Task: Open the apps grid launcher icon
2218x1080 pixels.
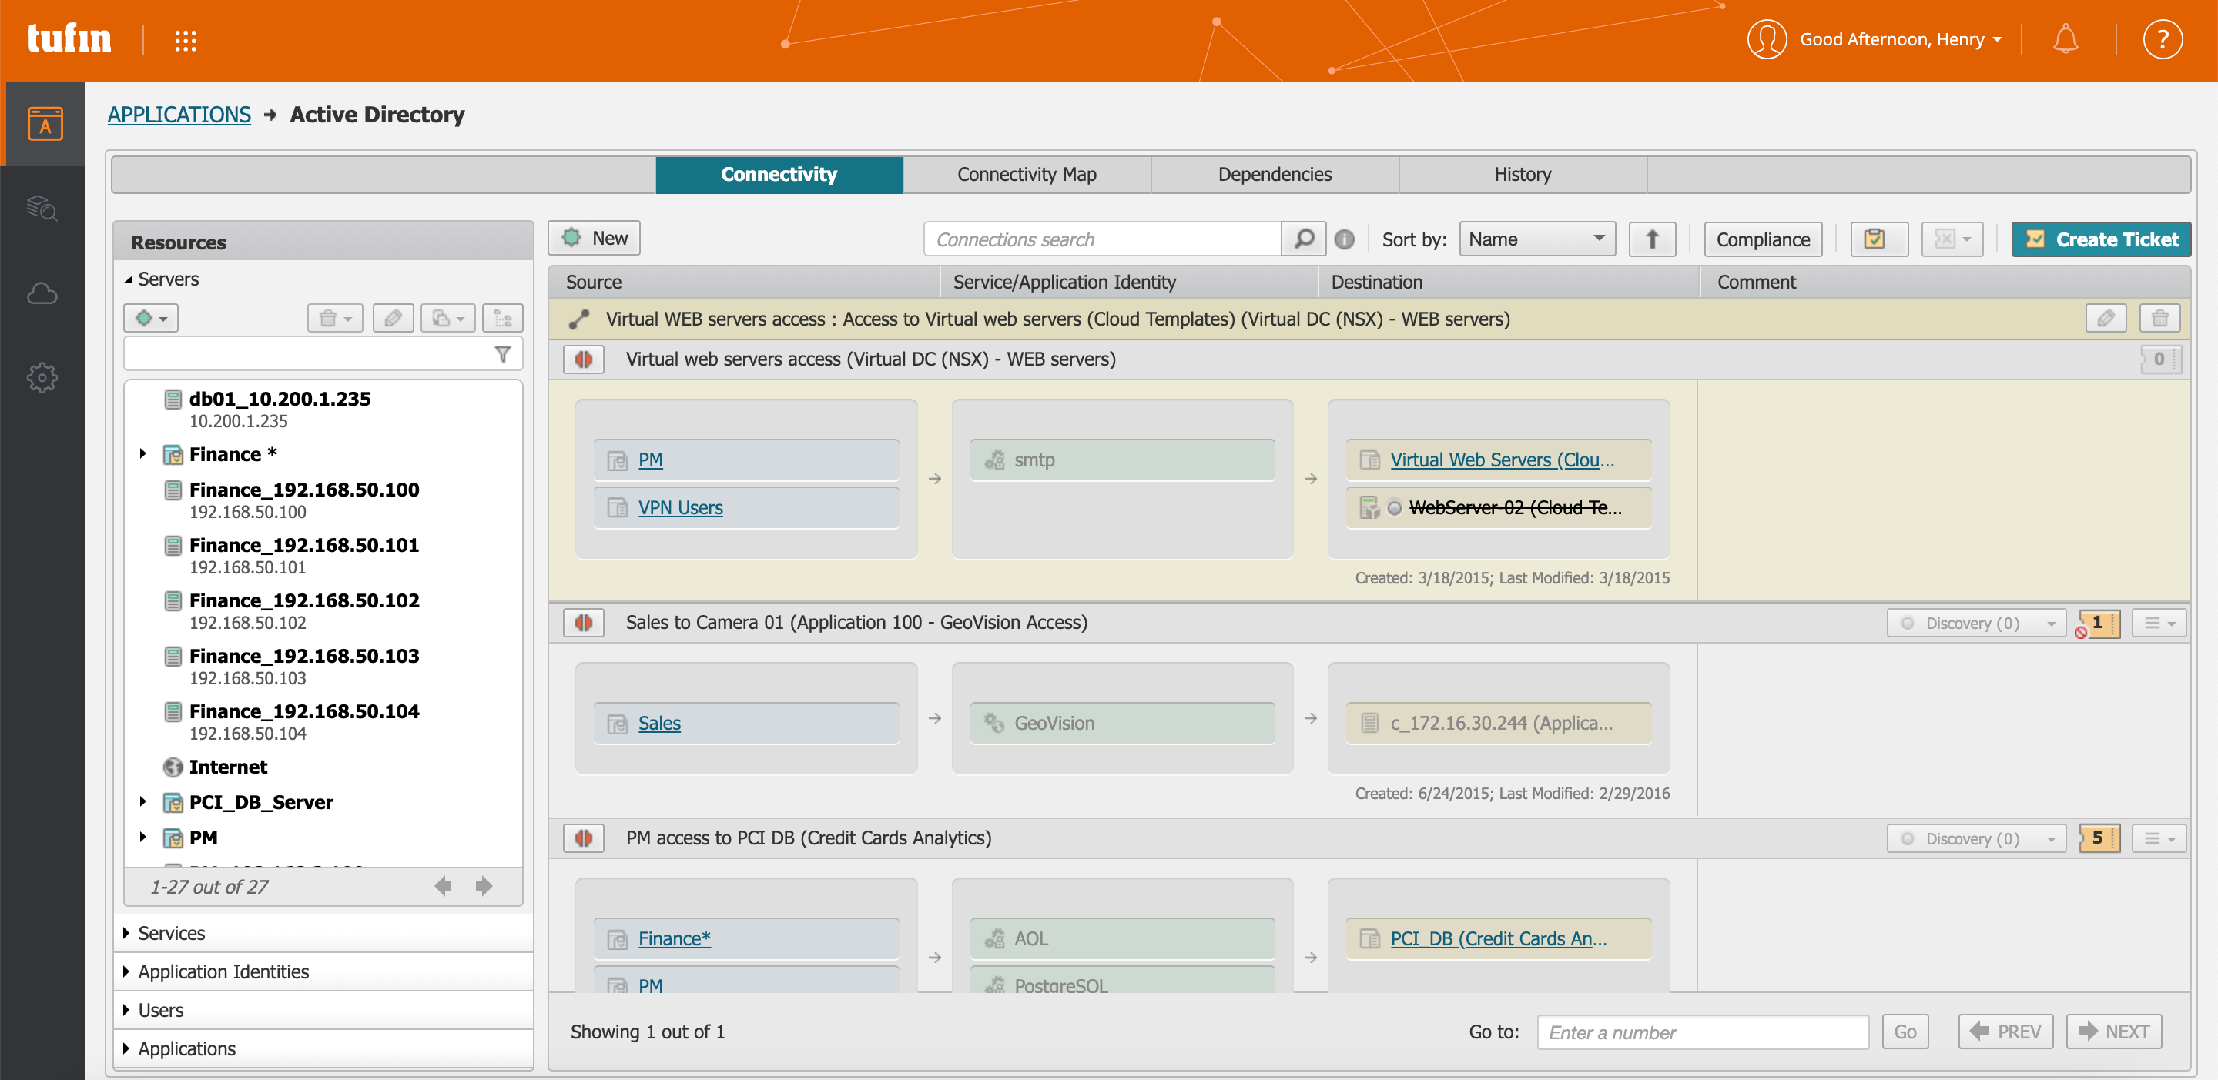Action: coord(185,41)
